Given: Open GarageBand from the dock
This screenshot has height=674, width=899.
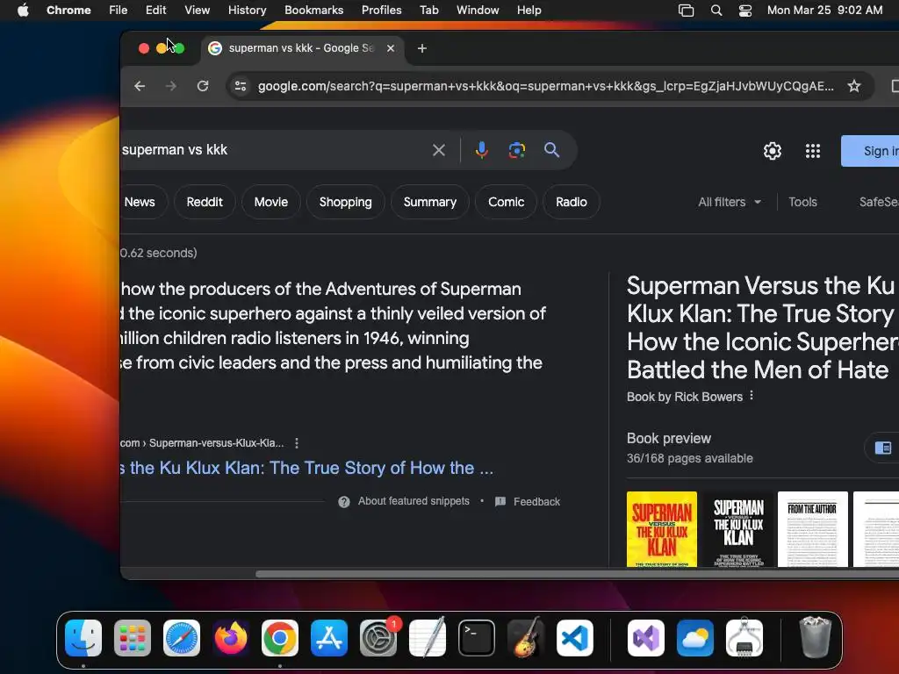Looking at the screenshot, I should 526,638.
